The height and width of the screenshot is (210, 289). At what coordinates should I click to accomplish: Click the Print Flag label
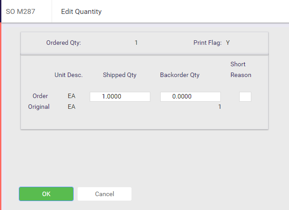point(207,43)
